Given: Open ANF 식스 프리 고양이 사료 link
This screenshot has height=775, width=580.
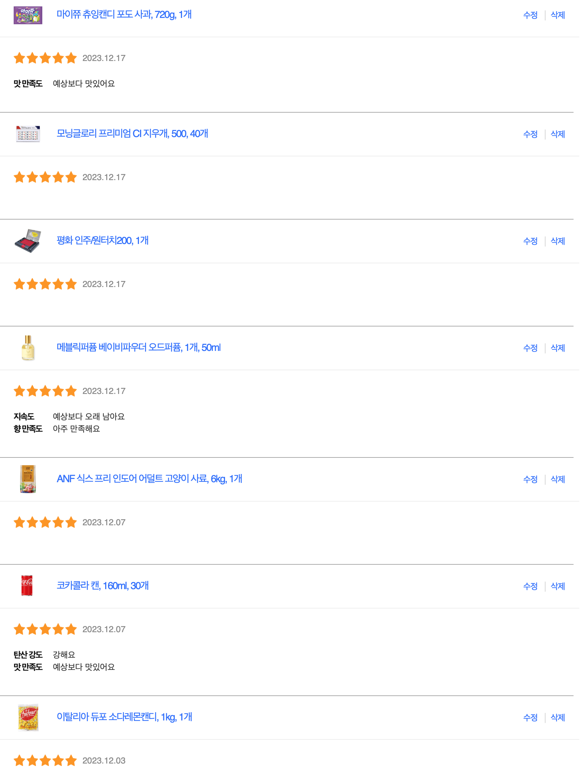Looking at the screenshot, I should point(149,479).
